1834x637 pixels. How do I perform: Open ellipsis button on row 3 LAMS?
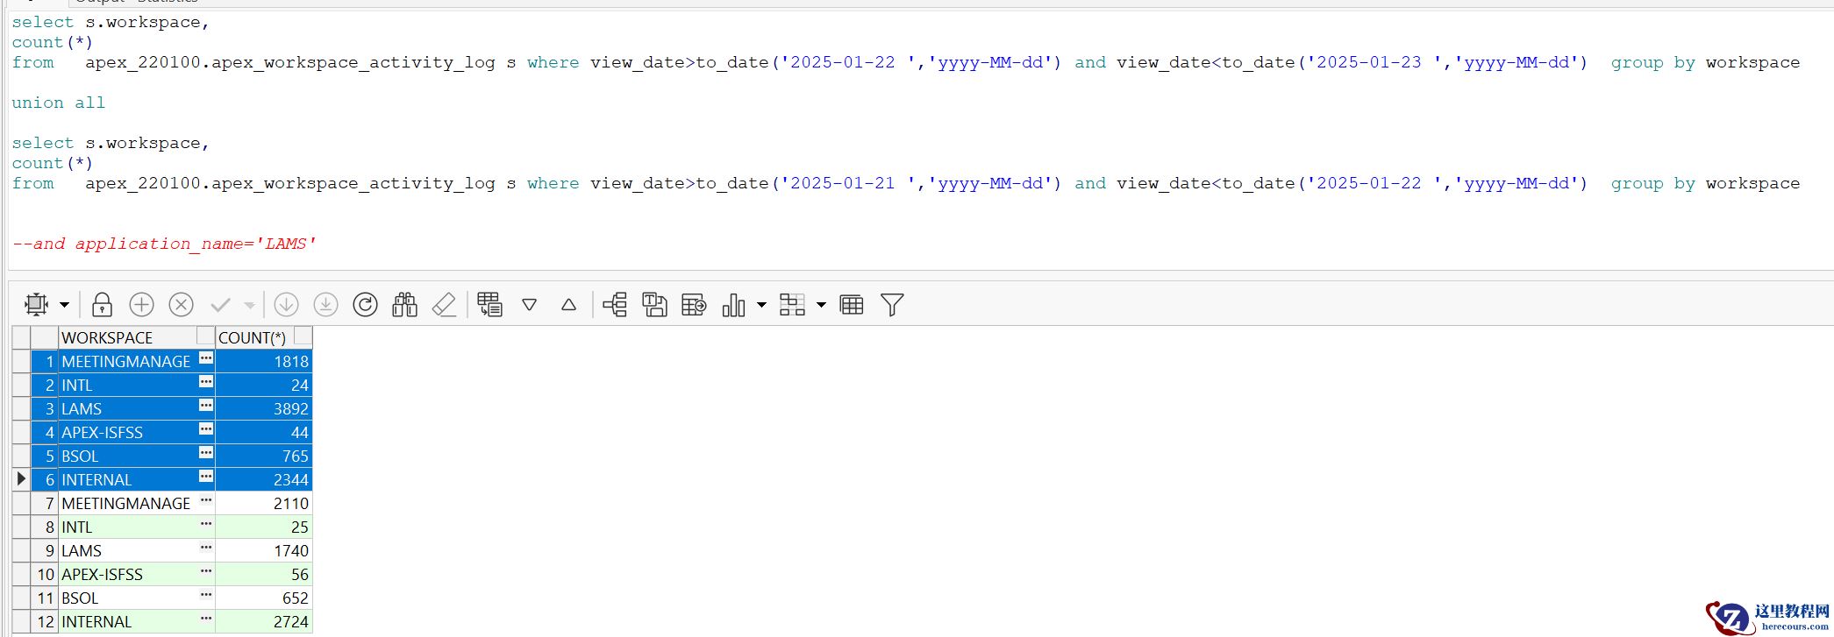tap(206, 405)
